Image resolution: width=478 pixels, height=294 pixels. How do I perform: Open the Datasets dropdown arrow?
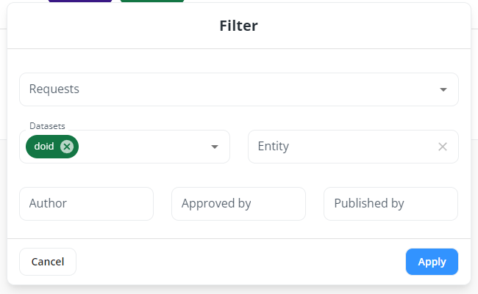(215, 147)
